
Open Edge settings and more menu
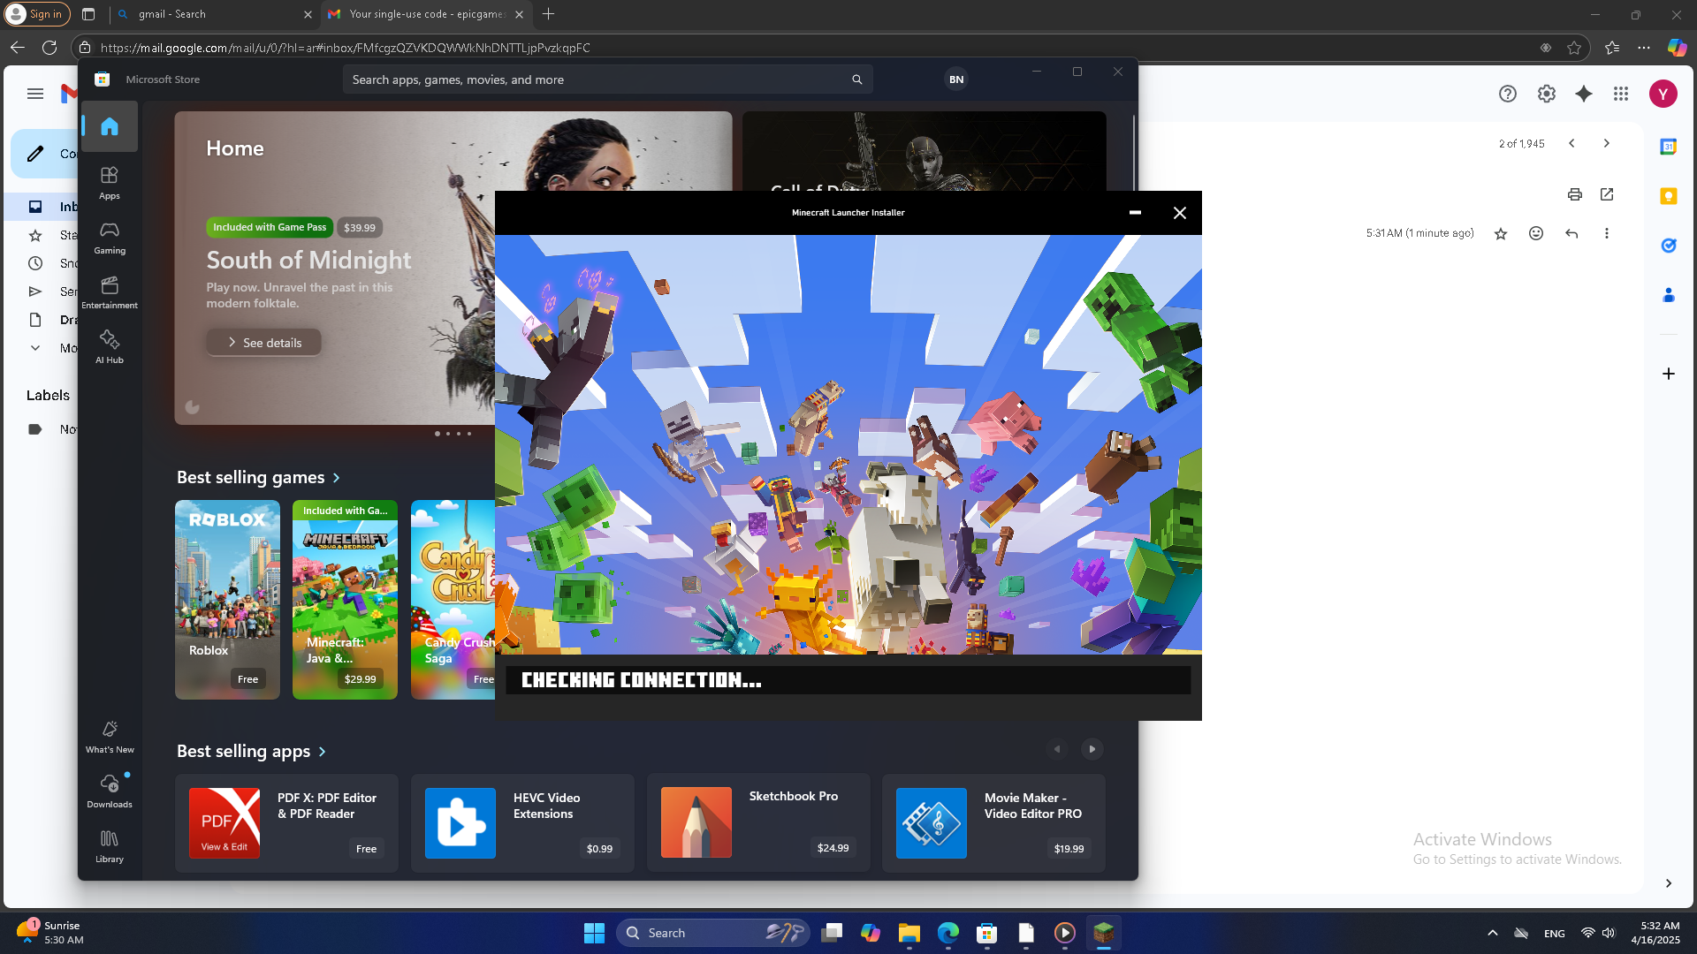1644,48
